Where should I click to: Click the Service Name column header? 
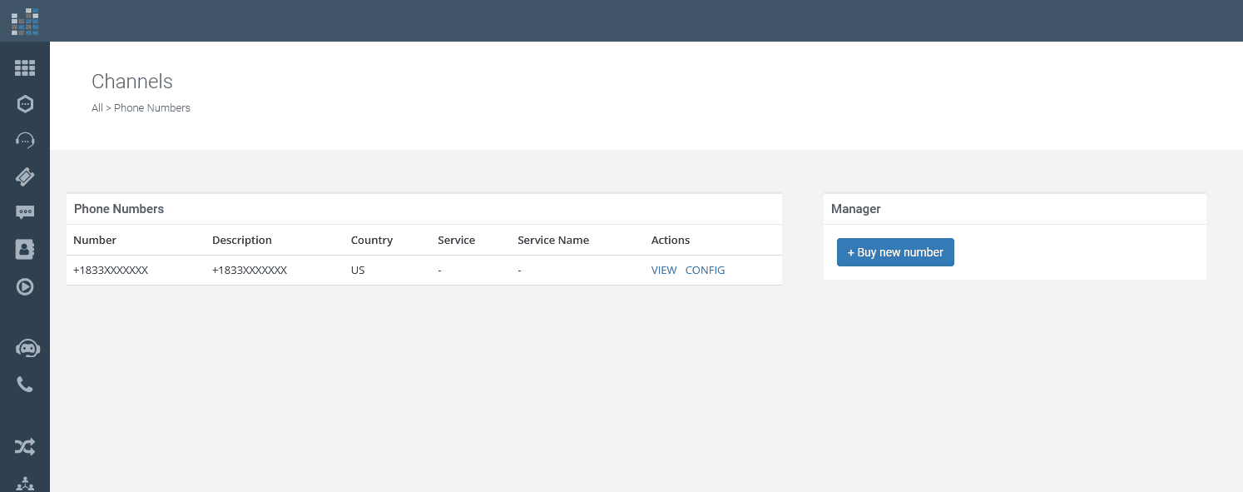[x=553, y=240]
